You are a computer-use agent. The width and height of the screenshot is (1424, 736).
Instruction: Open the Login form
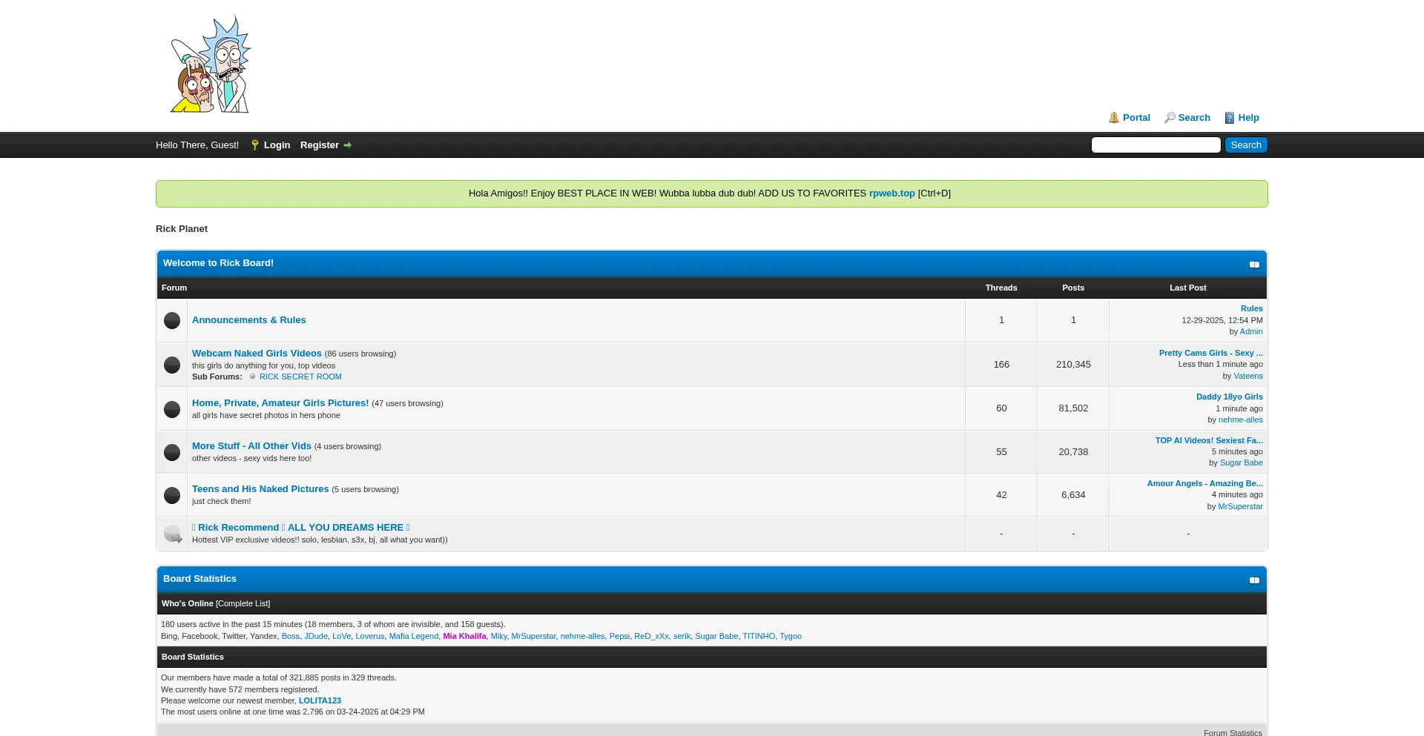coord(277,145)
